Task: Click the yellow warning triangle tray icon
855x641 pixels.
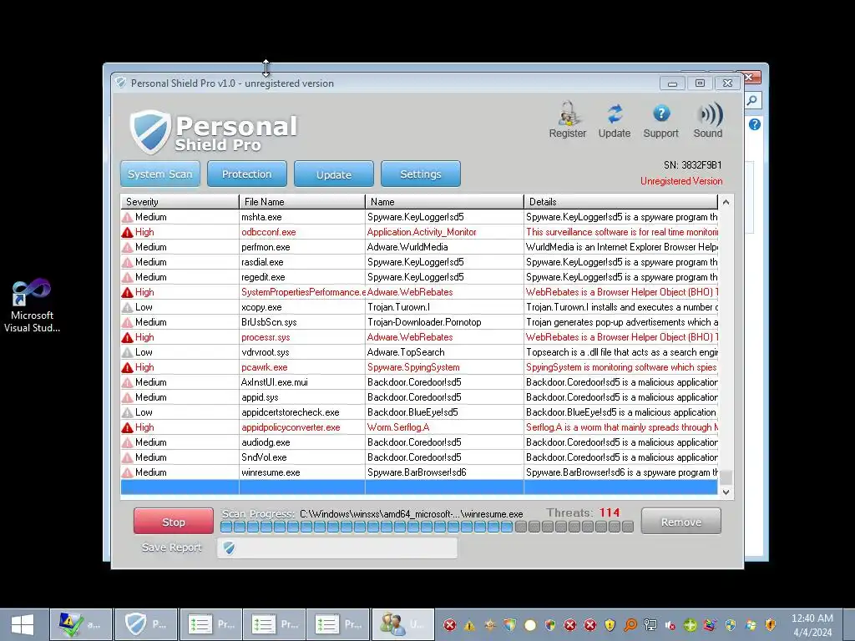Action: 469,625
